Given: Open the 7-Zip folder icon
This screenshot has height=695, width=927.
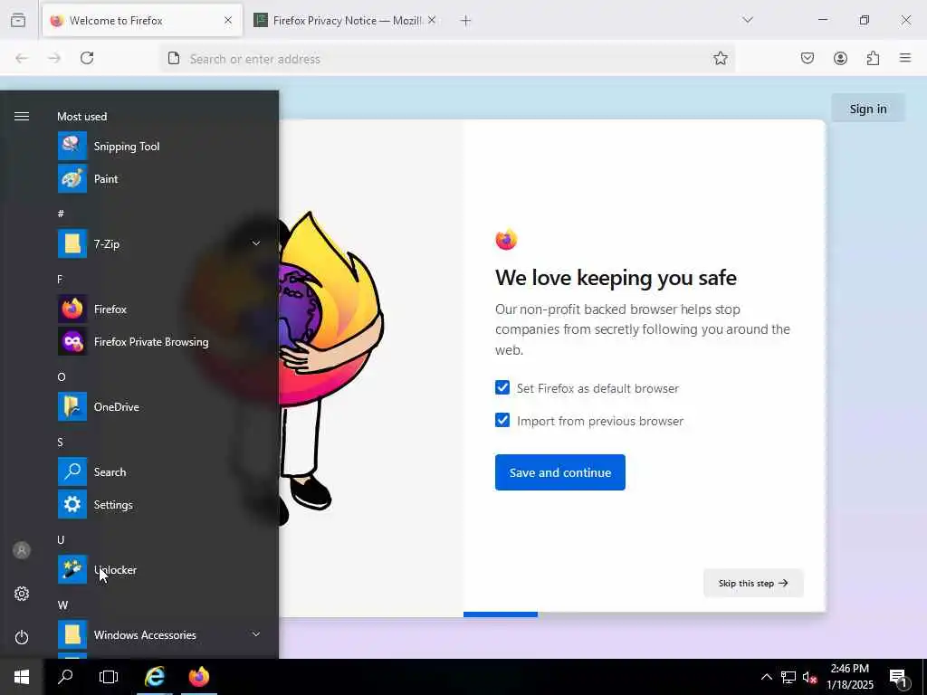Looking at the screenshot, I should click(72, 243).
